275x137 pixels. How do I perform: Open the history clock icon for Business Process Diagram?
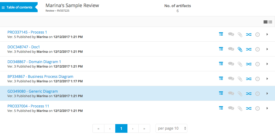[x=257, y=79]
